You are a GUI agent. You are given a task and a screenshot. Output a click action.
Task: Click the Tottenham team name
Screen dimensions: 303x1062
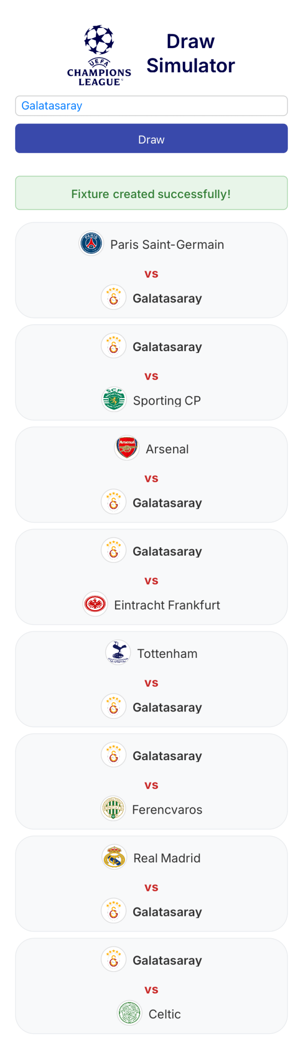coord(167,653)
